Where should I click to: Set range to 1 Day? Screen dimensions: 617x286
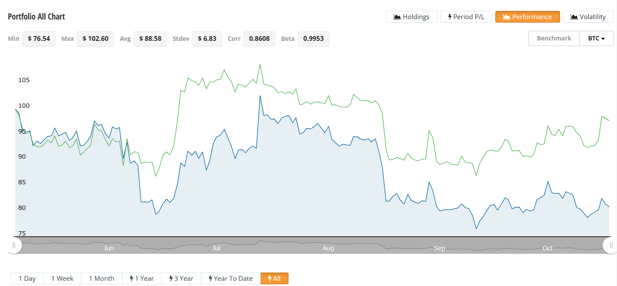click(27, 279)
